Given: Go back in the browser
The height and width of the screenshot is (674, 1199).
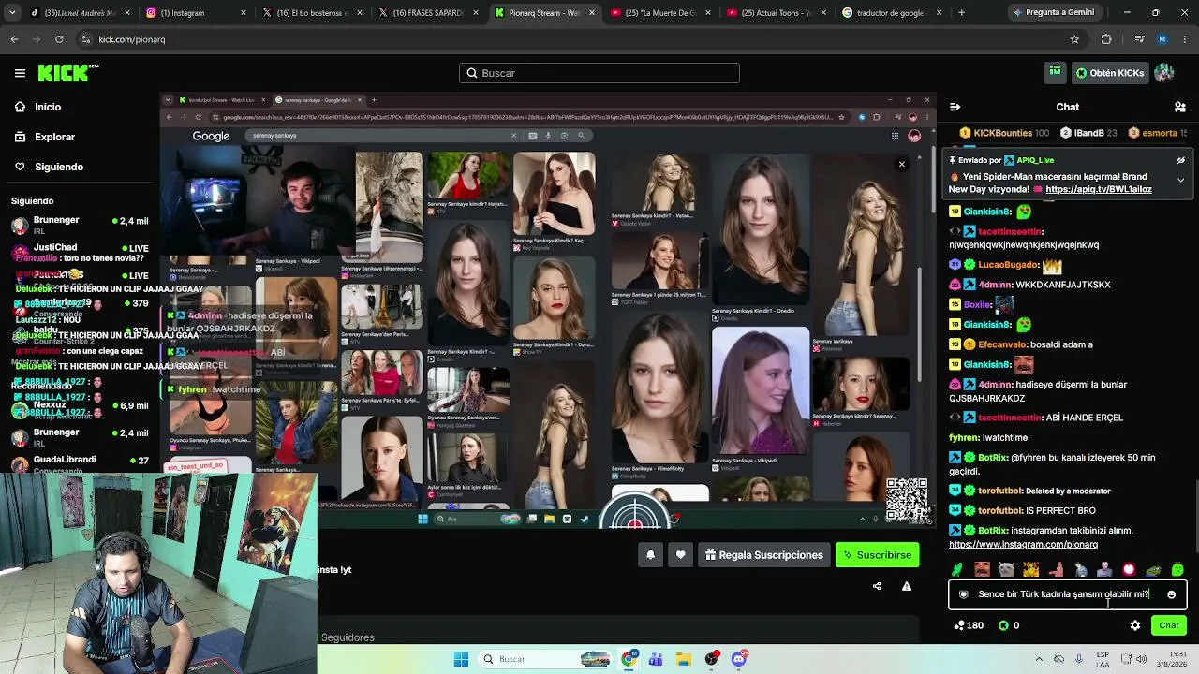Looking at the screenshot, I should [x=14, y=39].
